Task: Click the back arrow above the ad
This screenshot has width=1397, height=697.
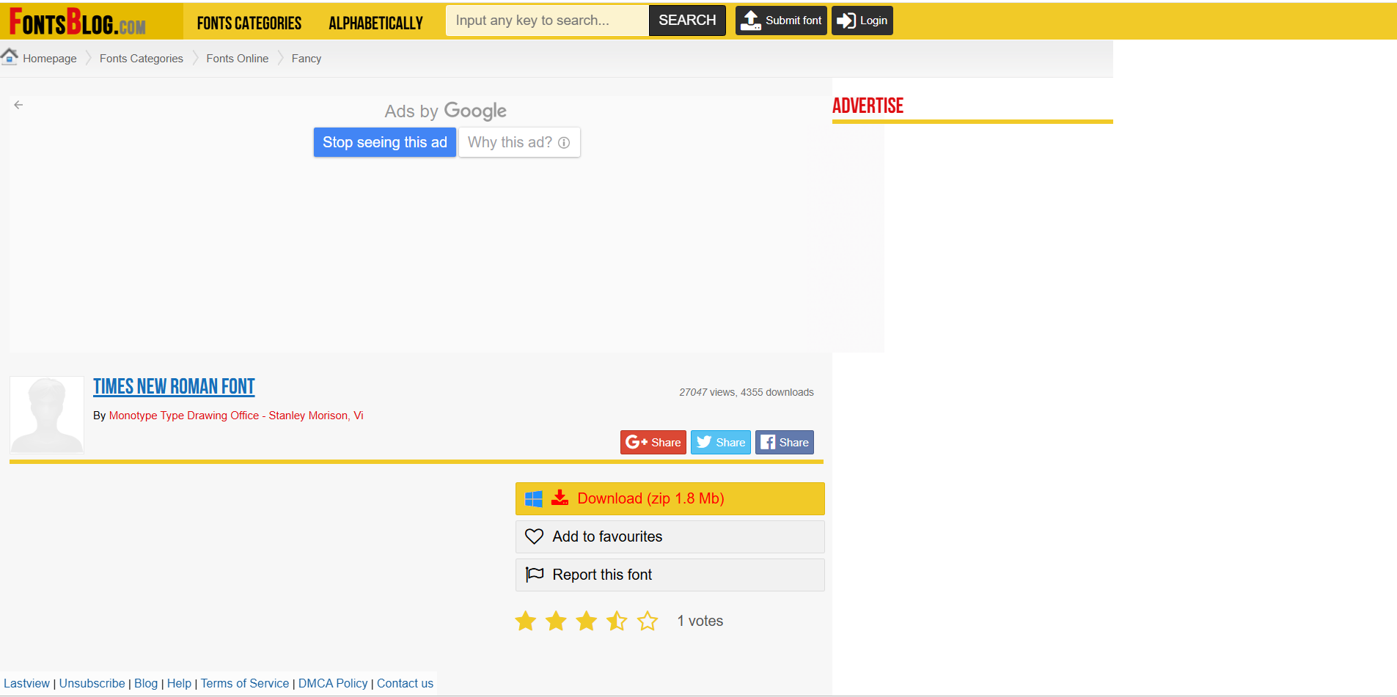Action: (x=18, y=105)
